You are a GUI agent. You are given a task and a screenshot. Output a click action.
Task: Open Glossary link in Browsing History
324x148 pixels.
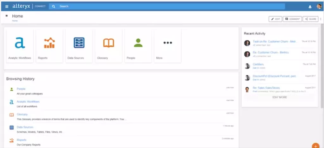[x=22, y=114]
